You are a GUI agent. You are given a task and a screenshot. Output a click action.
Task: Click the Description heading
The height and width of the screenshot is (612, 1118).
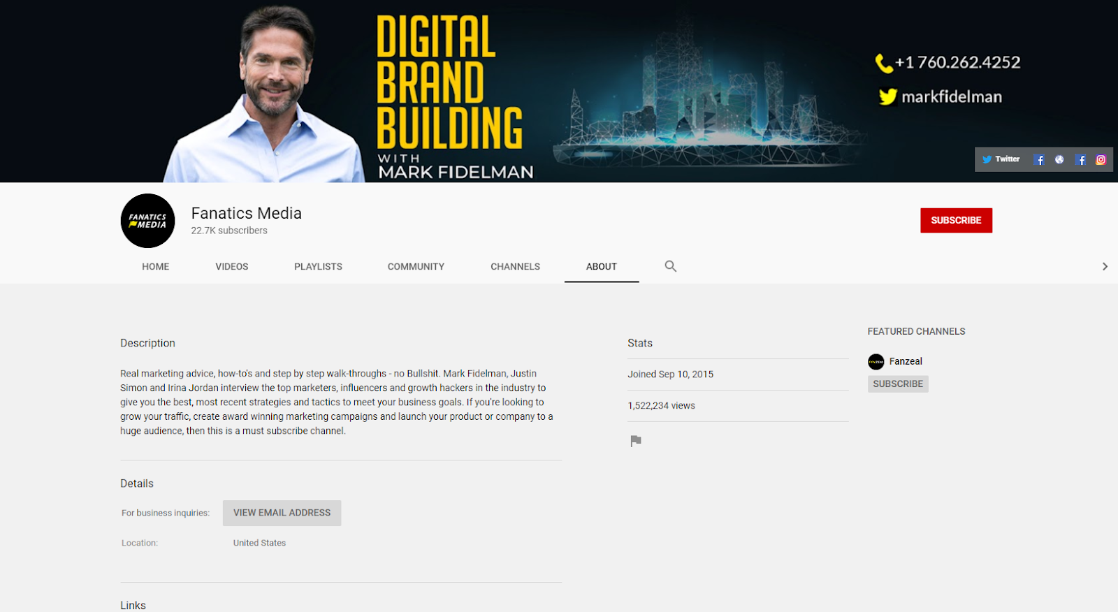(x=147, y=343)
